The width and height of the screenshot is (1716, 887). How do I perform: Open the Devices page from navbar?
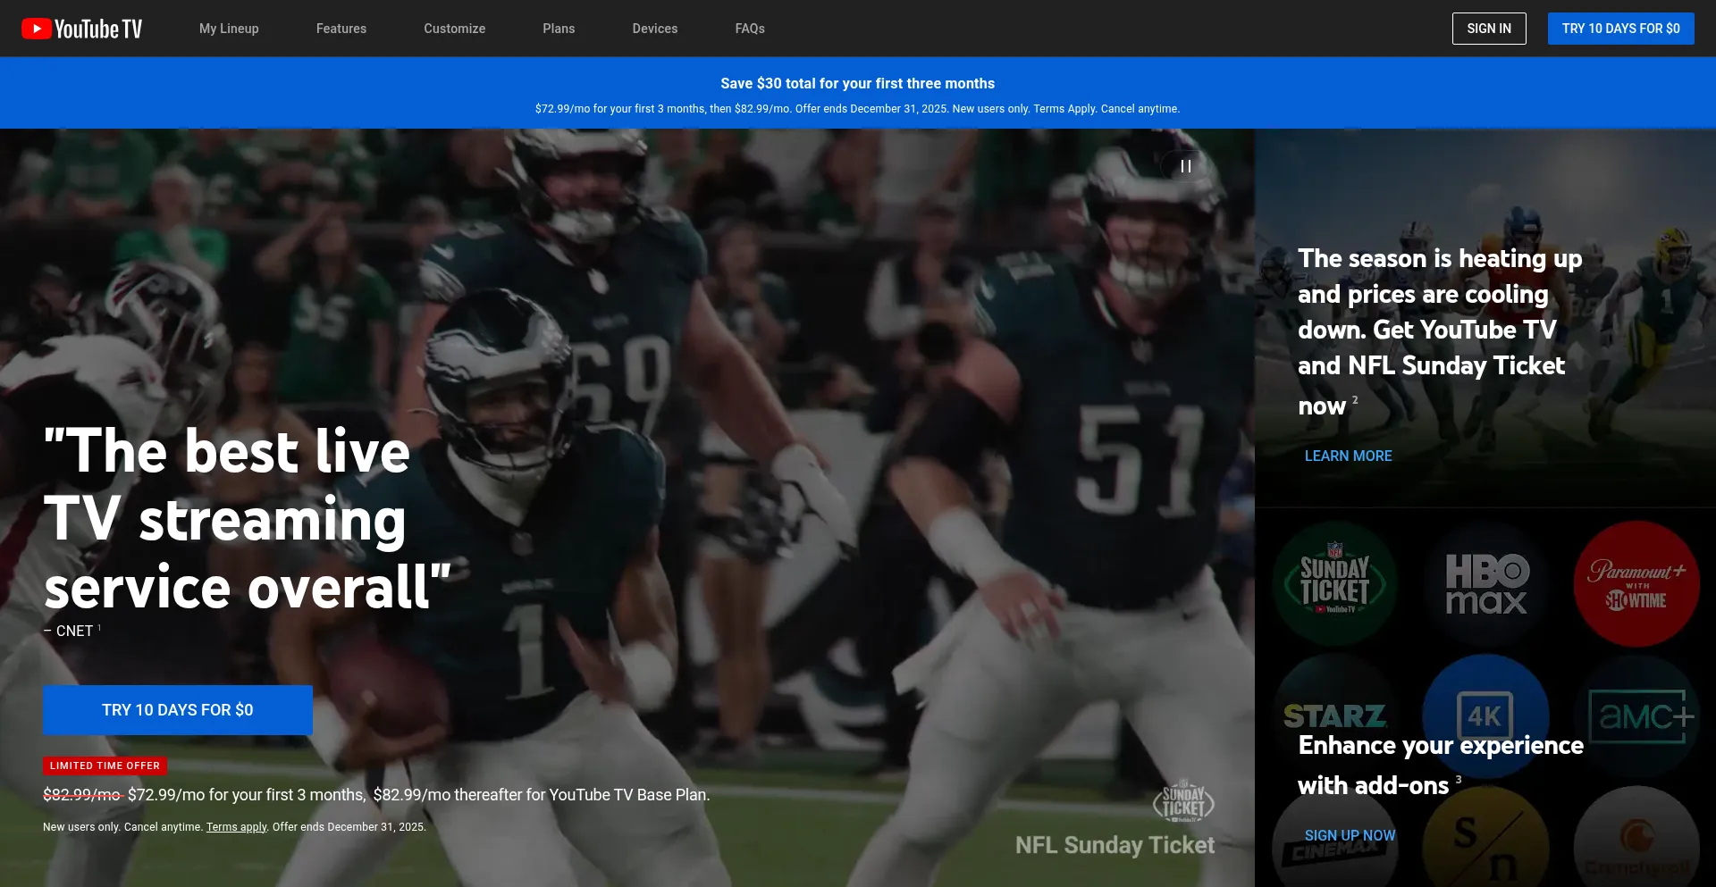tap(655, 29)
